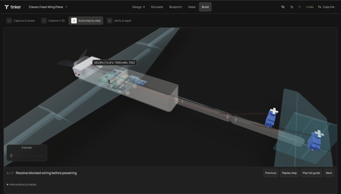
Task: Click the Explore in 3D checkmark icon
Action: 44,21
